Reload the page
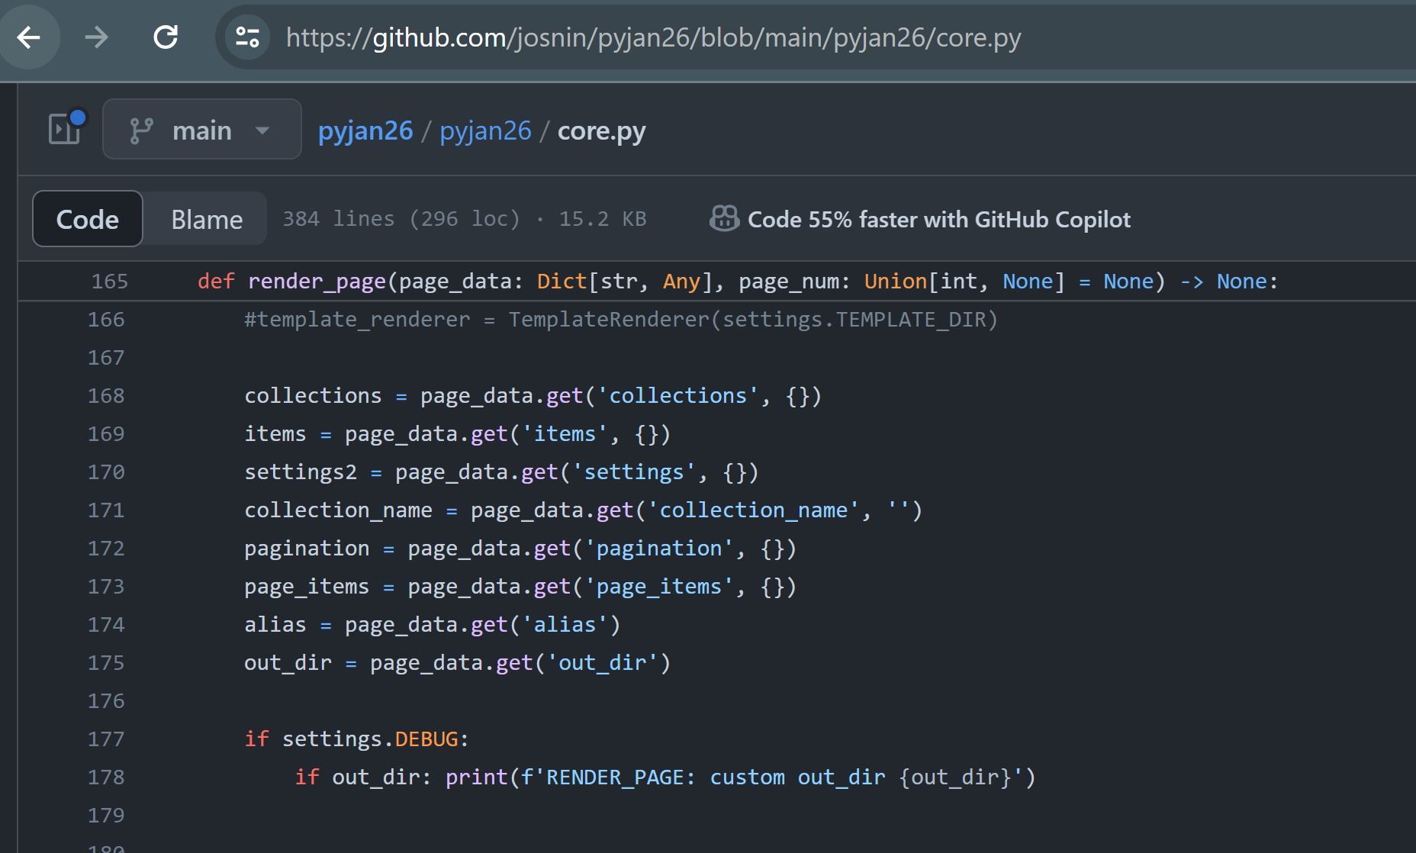This screenshot has width=1416, height=853. tap(166, 37)
